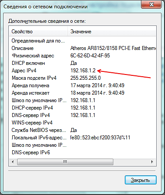165x195 pixels.
Task: Select the DHCP включен row
Action: click(83, 63)
